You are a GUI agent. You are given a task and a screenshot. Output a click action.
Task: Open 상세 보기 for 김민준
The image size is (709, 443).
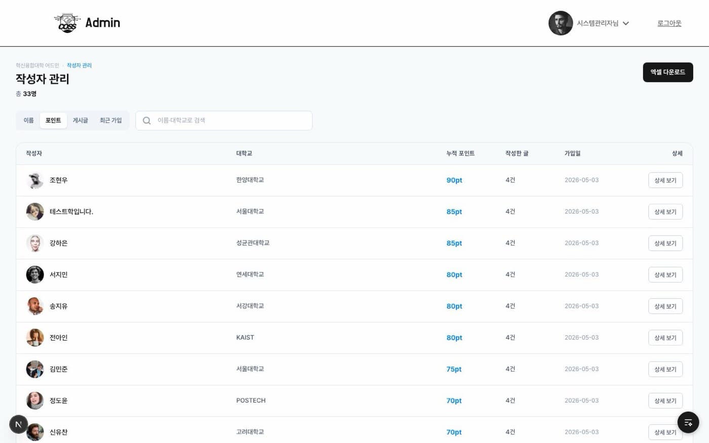coord(665,369)
